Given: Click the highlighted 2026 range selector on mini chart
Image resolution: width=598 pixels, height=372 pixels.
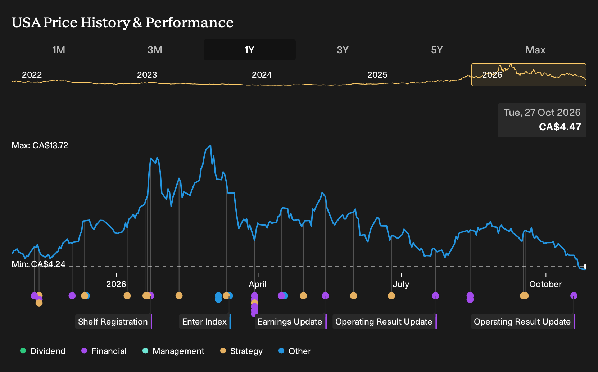Looking at the screenshot, I should pyautogui.click(x=529, y=75).
